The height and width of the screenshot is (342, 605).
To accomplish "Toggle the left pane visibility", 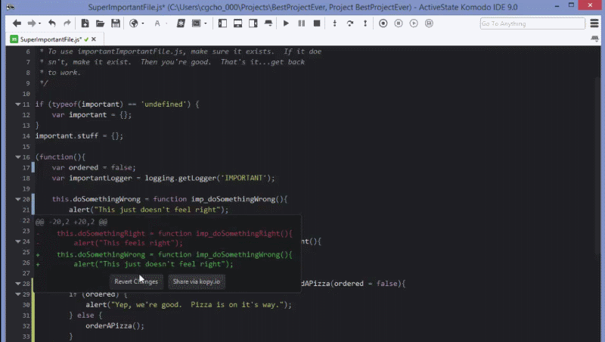I will point(222,23).
